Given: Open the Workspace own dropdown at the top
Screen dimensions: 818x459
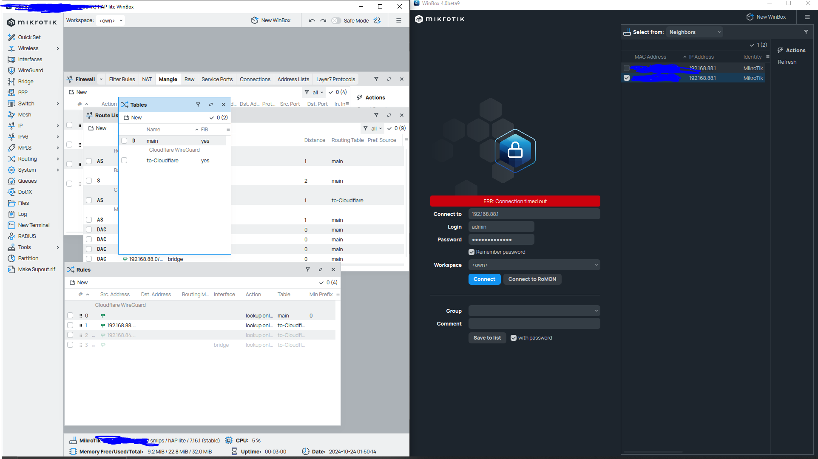Looking at the screenshot, I should [110, 20].
